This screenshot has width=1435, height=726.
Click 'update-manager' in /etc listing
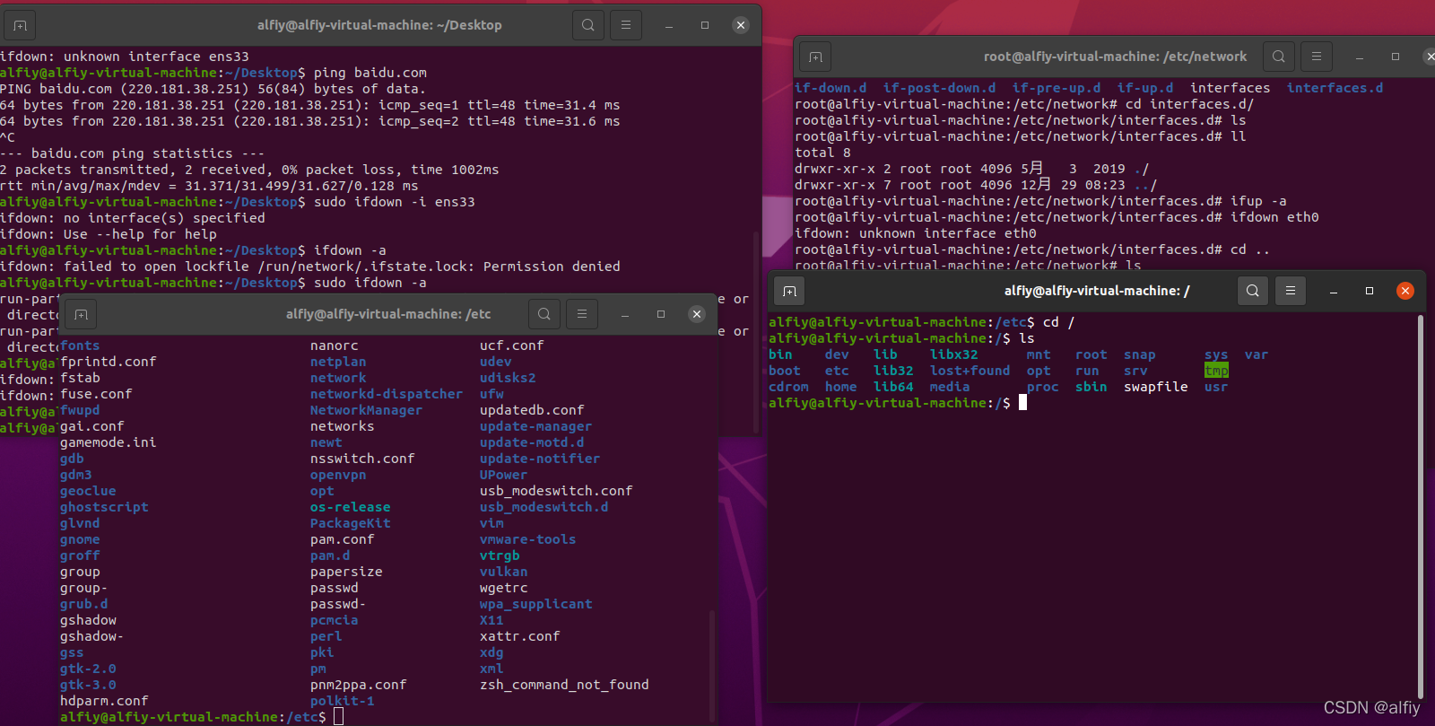point(535,426)
